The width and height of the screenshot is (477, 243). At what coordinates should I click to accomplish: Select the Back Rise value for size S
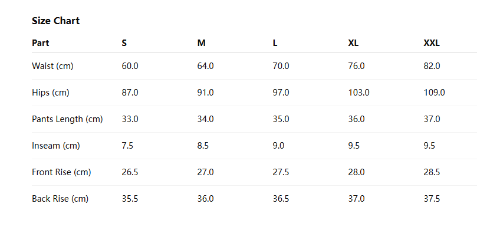130,199
